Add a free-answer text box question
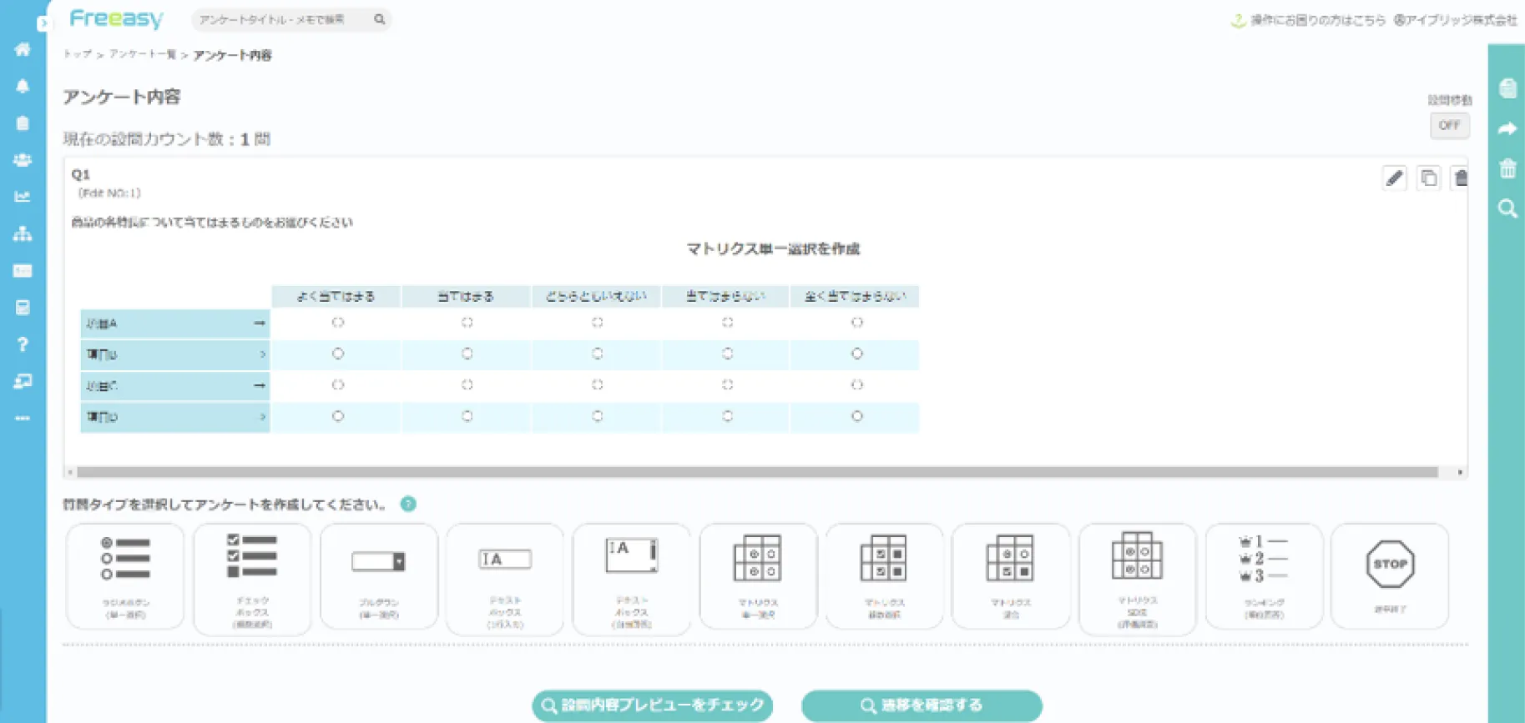1525x723 pixels. 632,579
